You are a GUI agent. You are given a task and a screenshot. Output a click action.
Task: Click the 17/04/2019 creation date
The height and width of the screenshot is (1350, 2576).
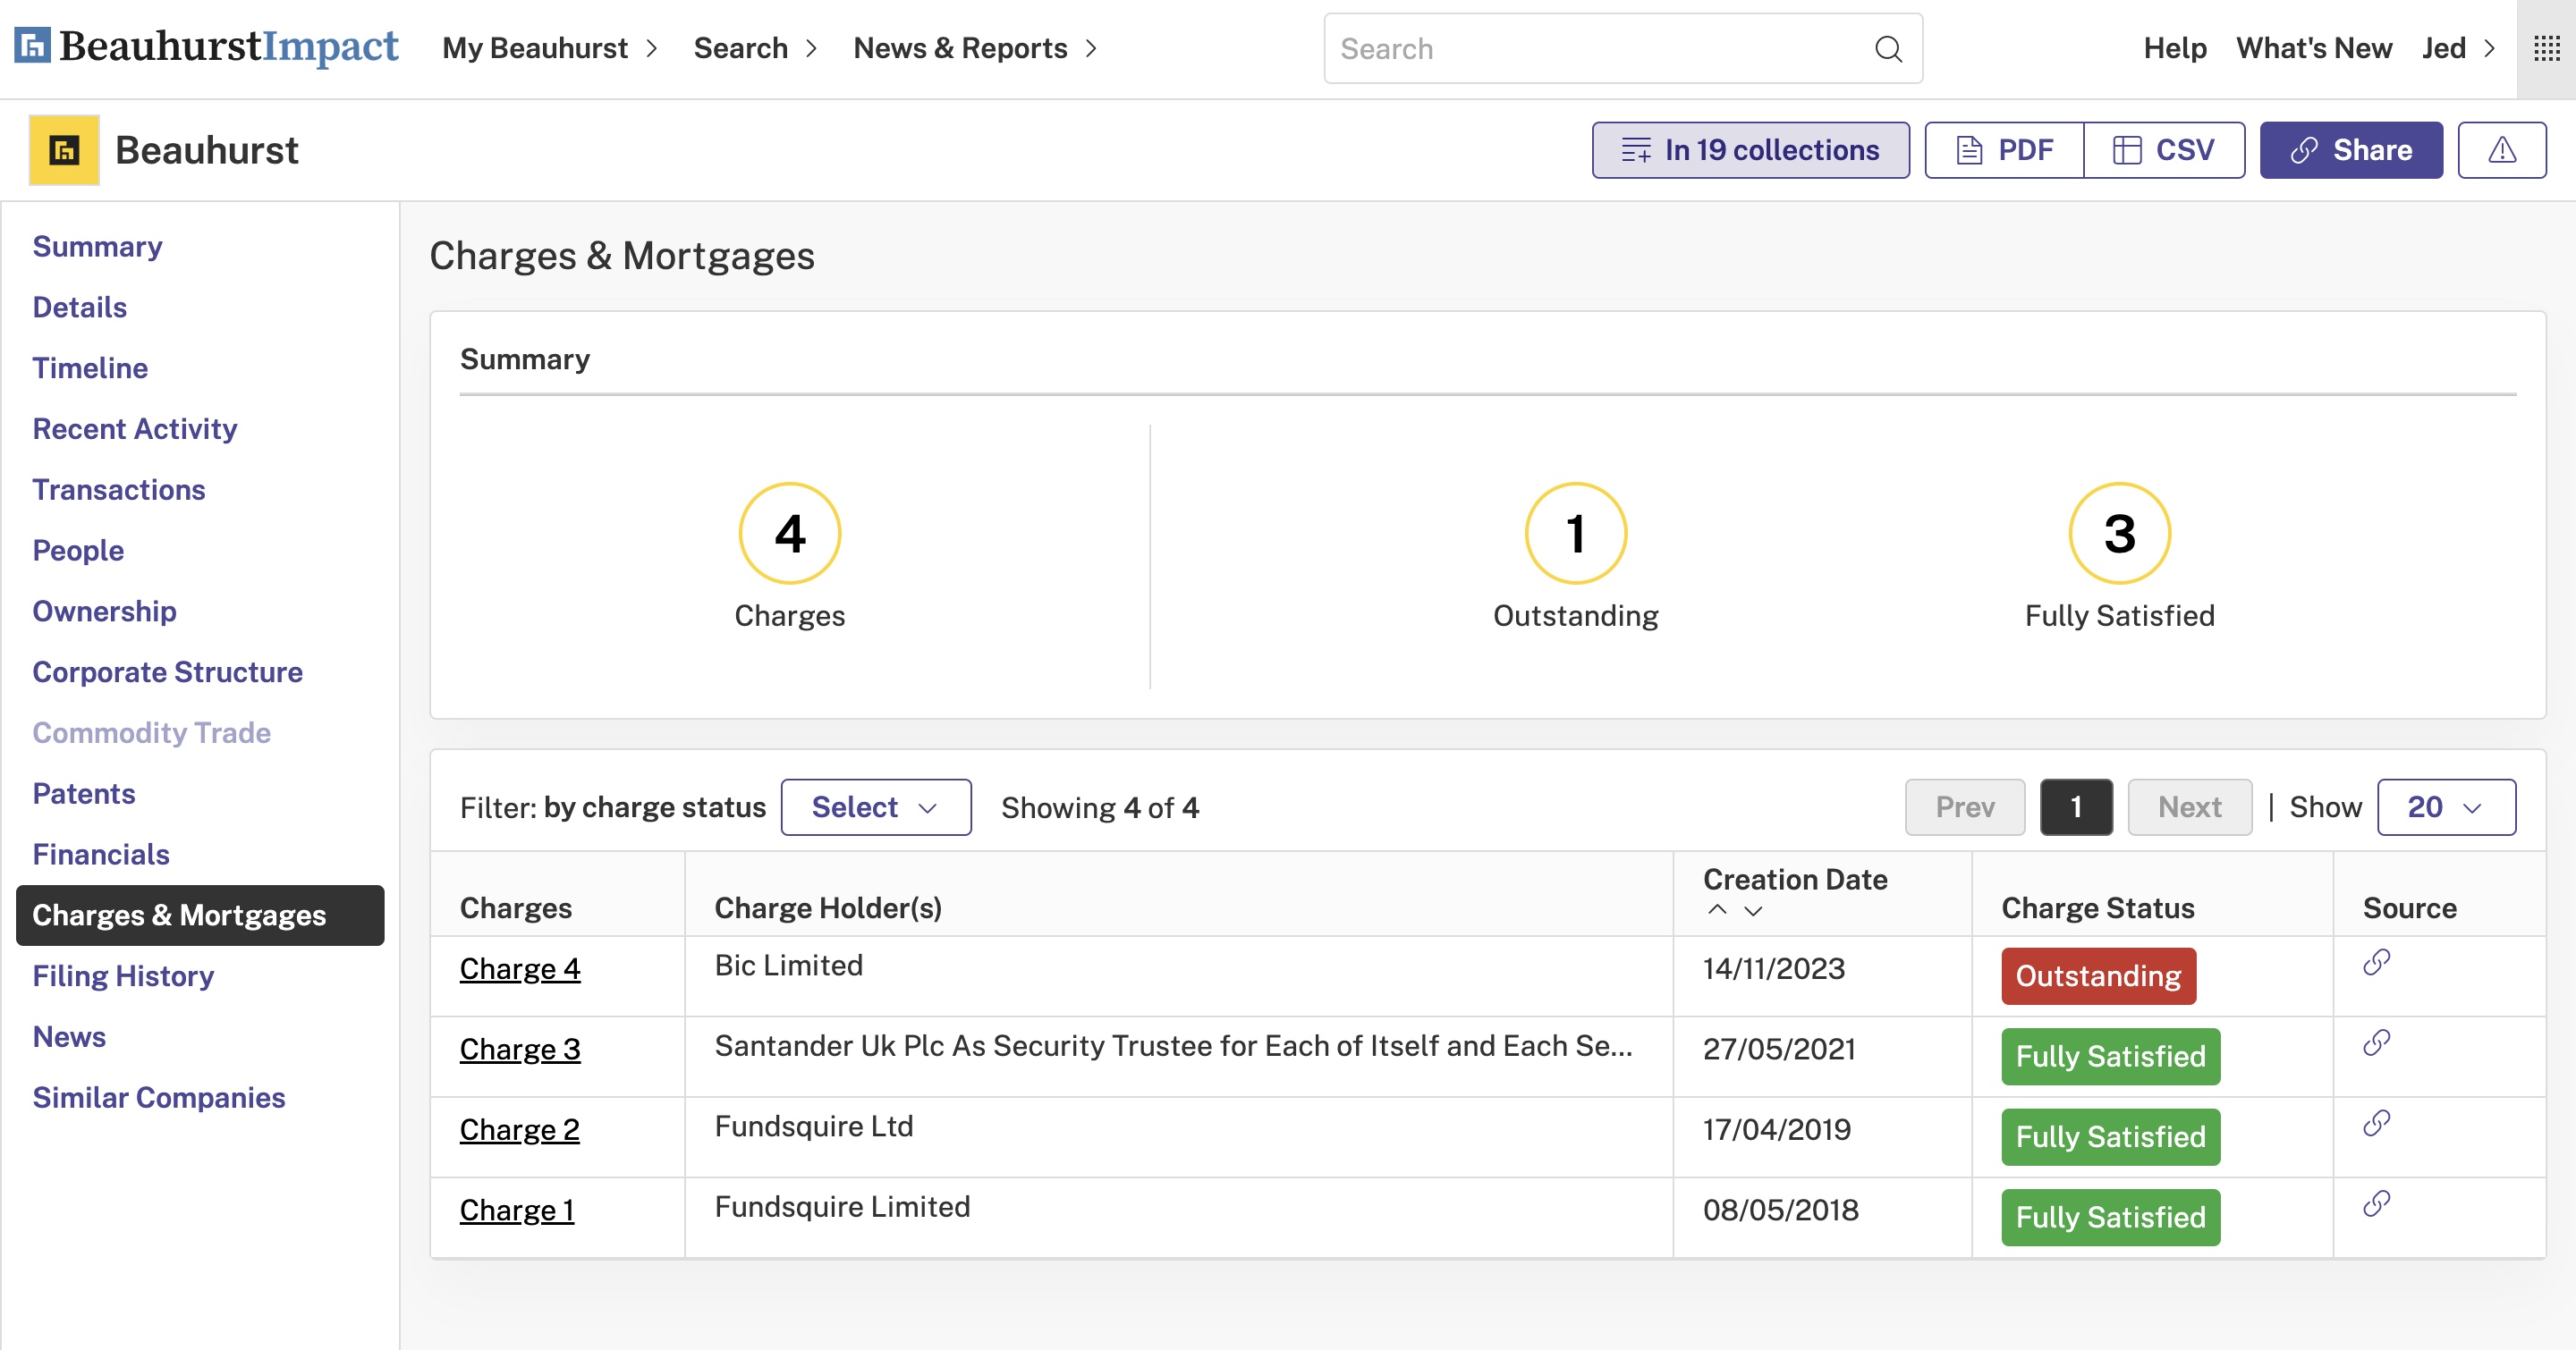[1777, 1130]
